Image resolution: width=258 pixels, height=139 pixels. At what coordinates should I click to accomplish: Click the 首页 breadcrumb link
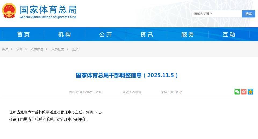(5, 49)
